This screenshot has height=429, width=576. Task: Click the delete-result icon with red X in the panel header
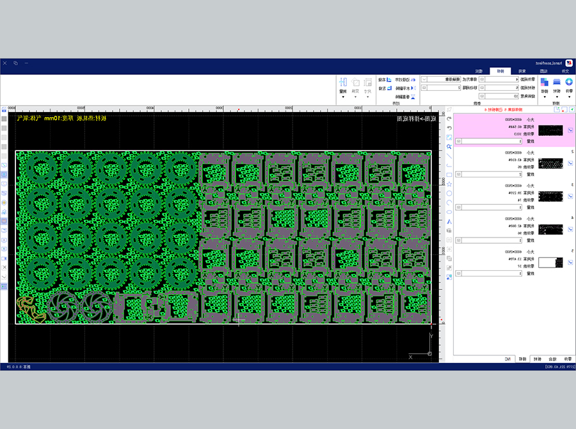click(564, 109)
